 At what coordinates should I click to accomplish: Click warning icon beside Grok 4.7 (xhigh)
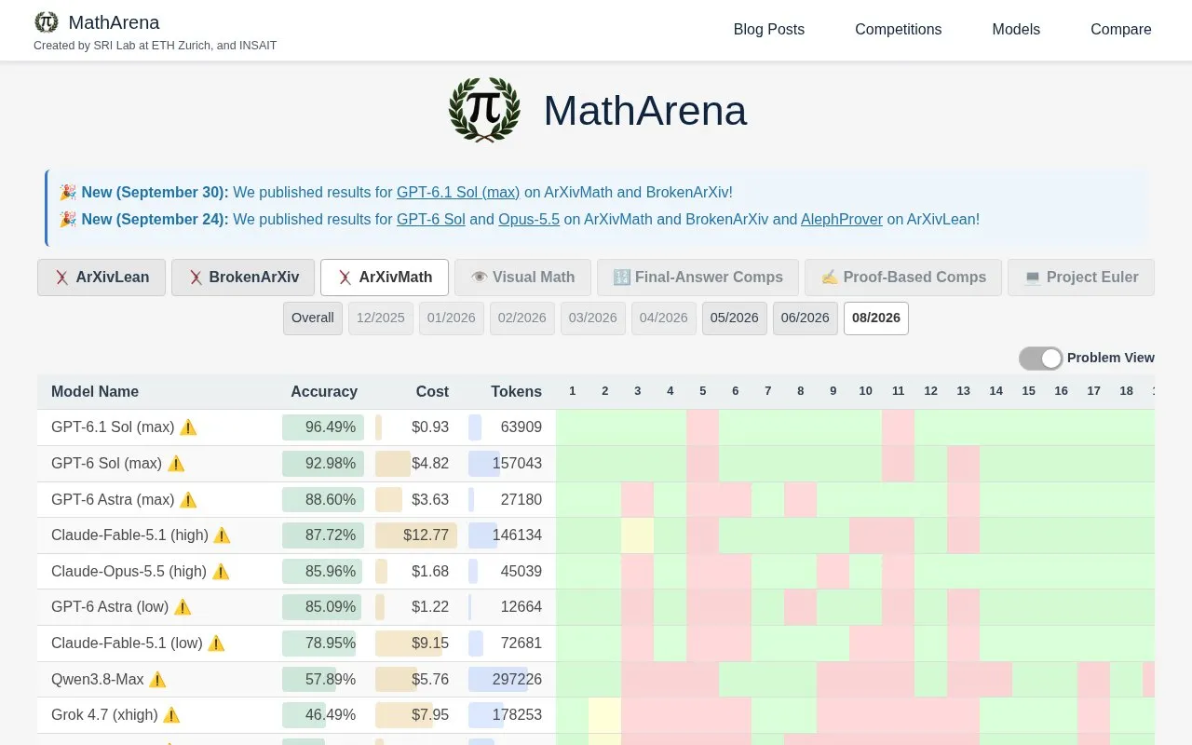[171, 715]
